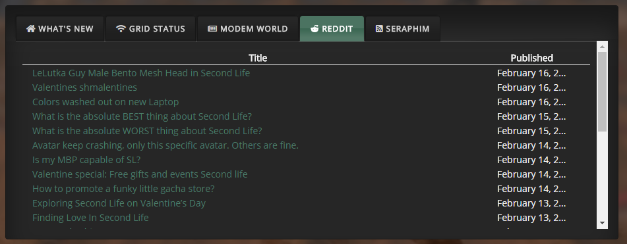This screenshot has width=627, height=244.
Task: Open the Avatar keep crashing post
Action: click(x=165, y=145)
